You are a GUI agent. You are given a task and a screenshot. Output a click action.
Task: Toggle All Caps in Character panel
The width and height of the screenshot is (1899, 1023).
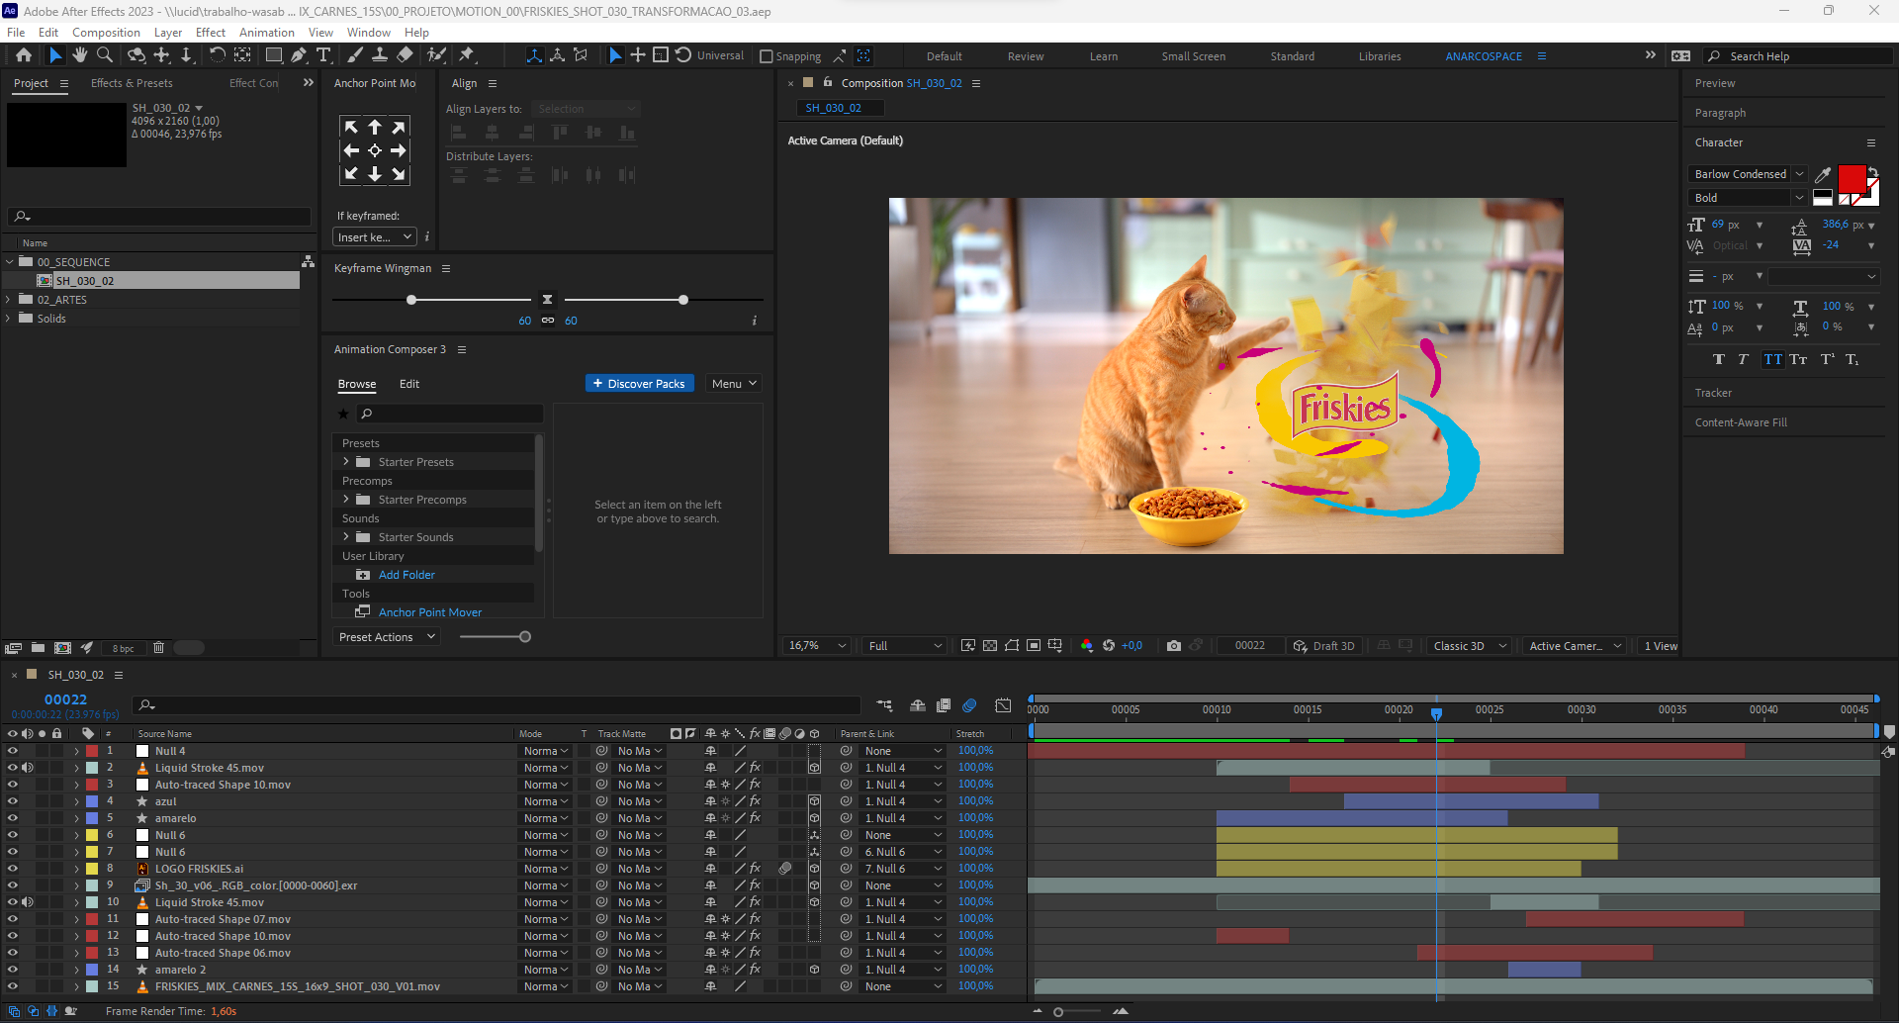click(1772, 359)
